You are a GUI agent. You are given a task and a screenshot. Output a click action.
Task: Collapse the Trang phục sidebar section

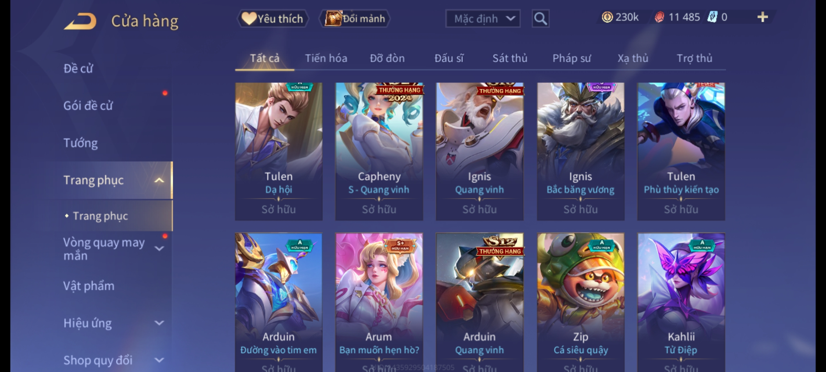coord(159,180)
